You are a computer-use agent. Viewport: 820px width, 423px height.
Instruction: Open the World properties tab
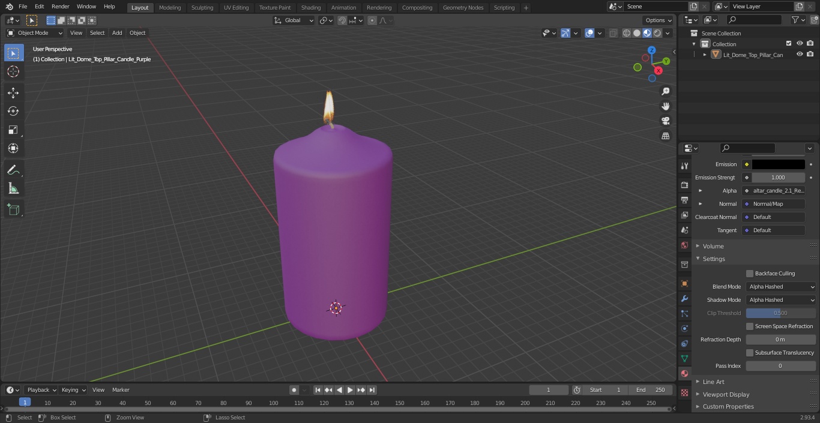tap(684, 245)
